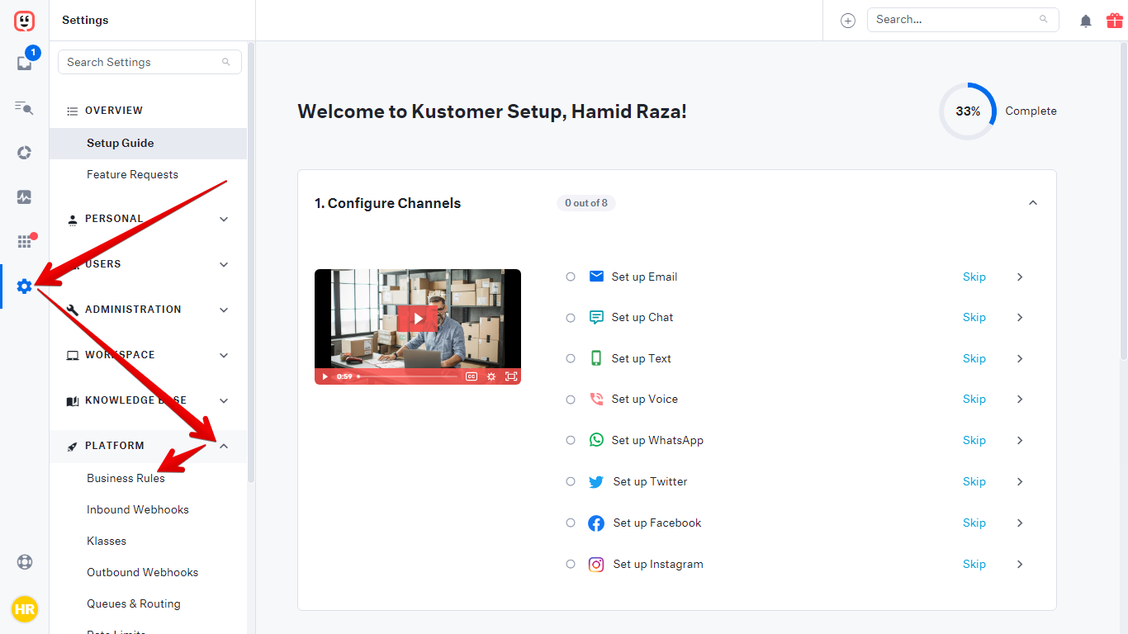
Task: Mark Set up Chat circle complete
Action: tap(571, 318)
